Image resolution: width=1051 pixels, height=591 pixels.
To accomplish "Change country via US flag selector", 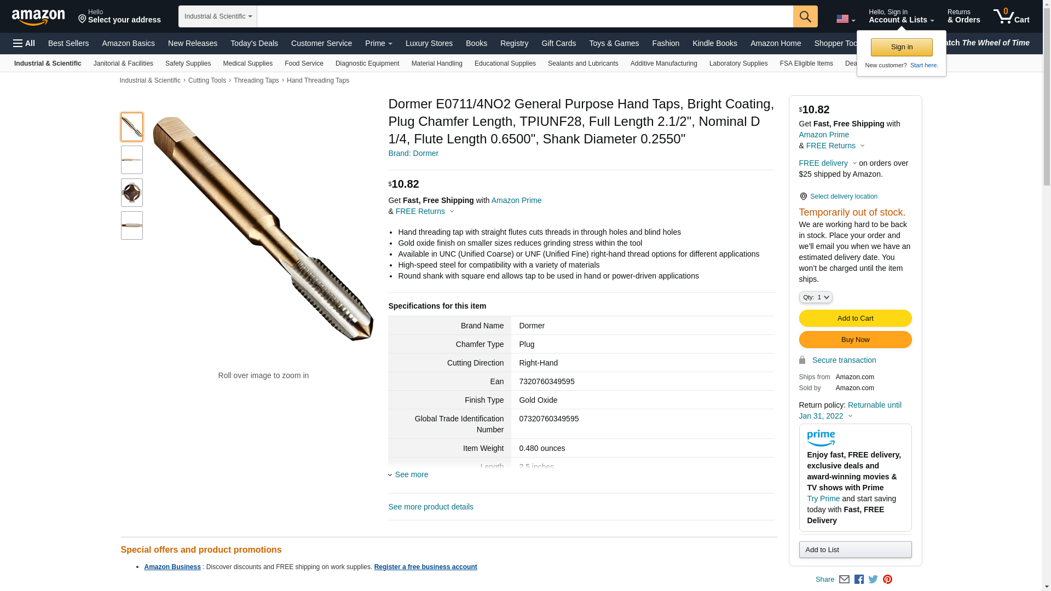I will 846,19.
